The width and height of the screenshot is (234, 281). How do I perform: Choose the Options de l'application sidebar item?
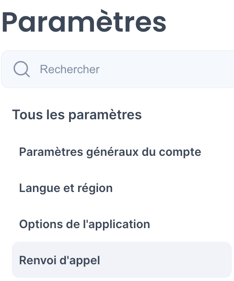[x=84, y=224]
